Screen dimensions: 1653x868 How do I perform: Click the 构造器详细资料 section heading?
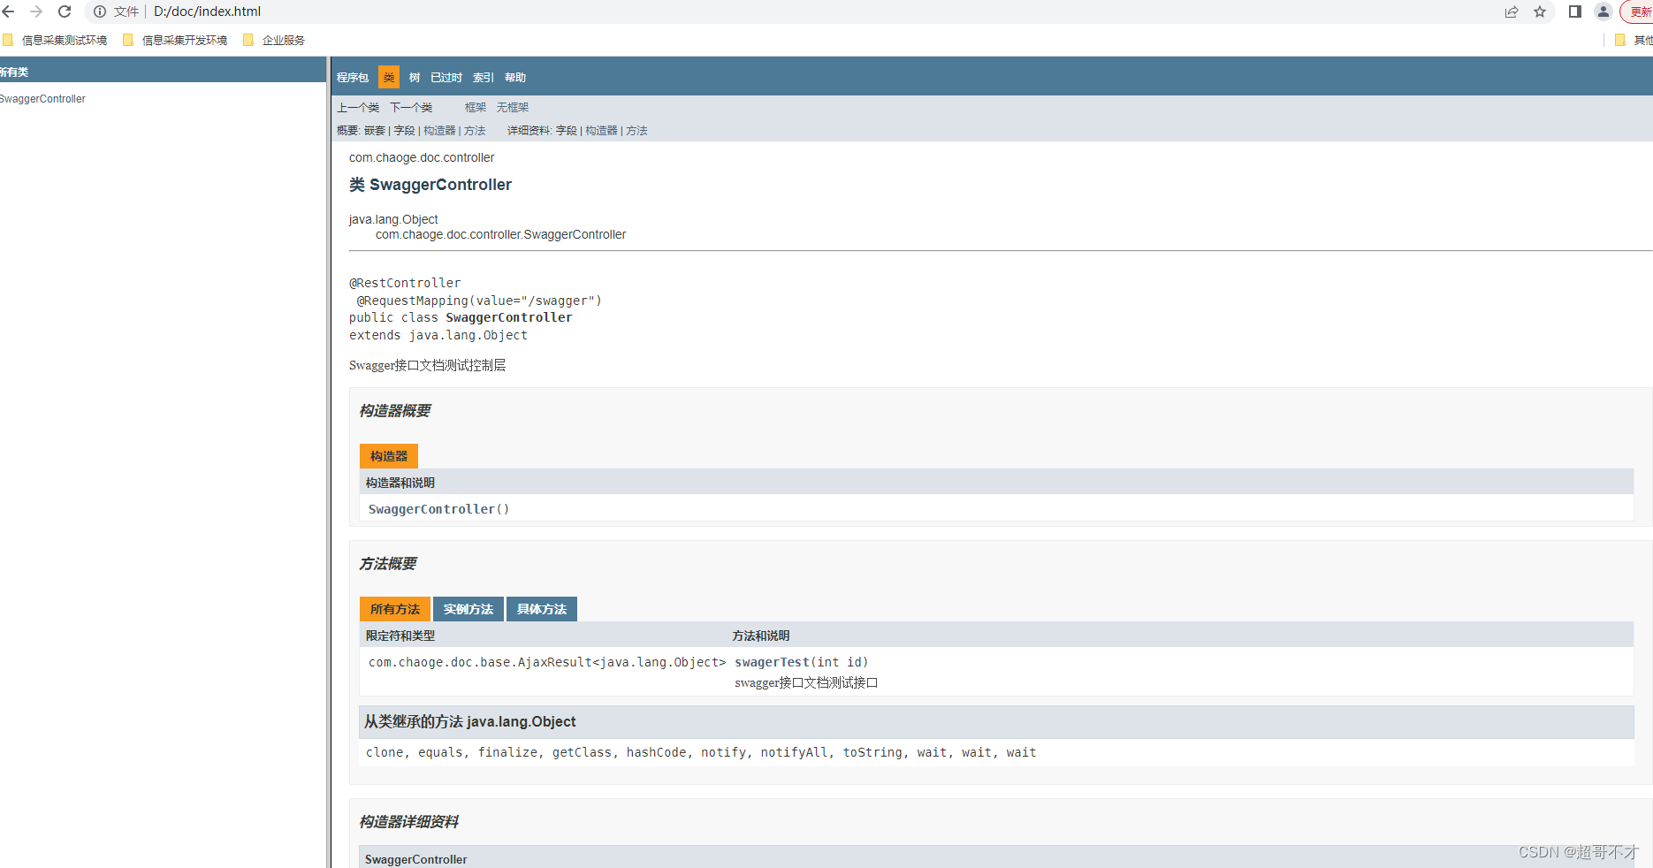[408, 822]
